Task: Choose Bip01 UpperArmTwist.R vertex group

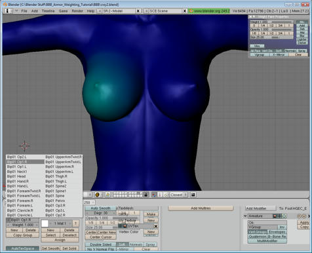Action: pos(64,157)
